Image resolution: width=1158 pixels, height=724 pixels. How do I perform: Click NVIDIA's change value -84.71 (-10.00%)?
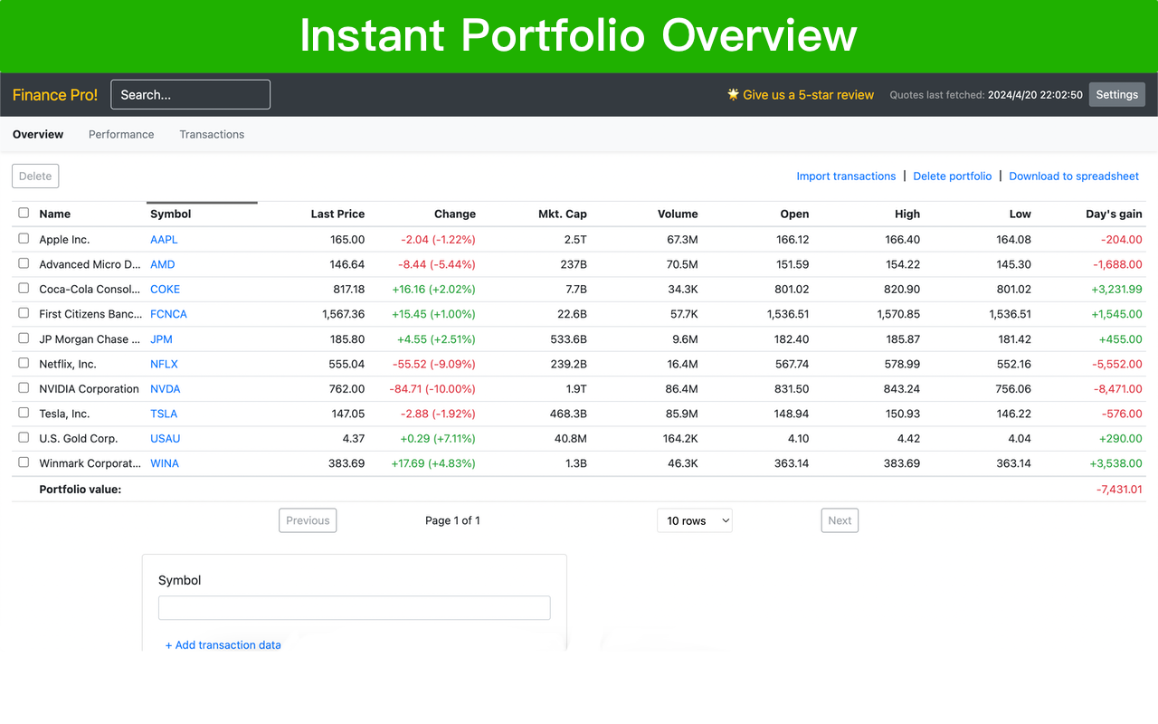pyautogui.click(x=432, y=388)
